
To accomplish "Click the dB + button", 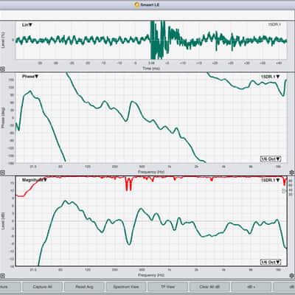I will click(251, 287).
